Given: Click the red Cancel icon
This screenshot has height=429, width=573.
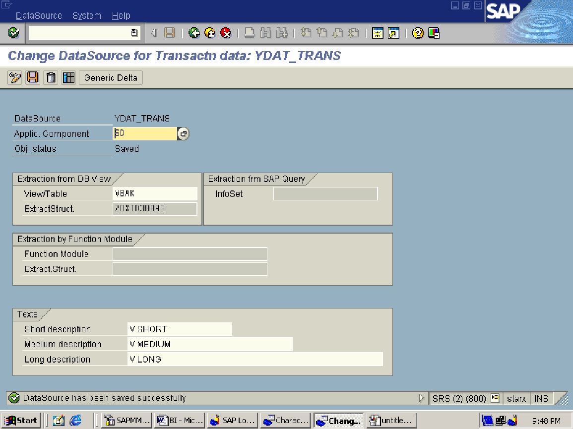Looking at the screenshot, I should (226, 33).
